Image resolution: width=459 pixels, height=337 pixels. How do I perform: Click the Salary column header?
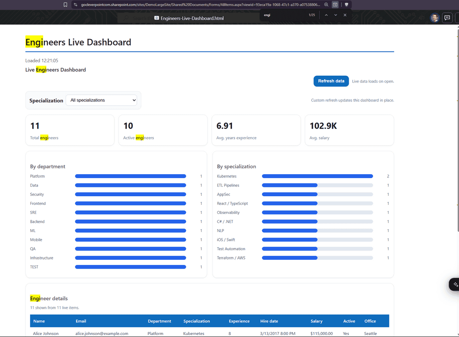click(316, 321)
